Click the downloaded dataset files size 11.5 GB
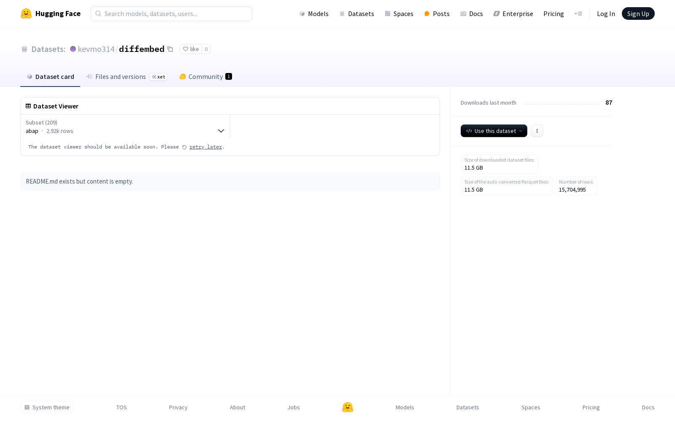675x422 pixels. coord(474,168)
